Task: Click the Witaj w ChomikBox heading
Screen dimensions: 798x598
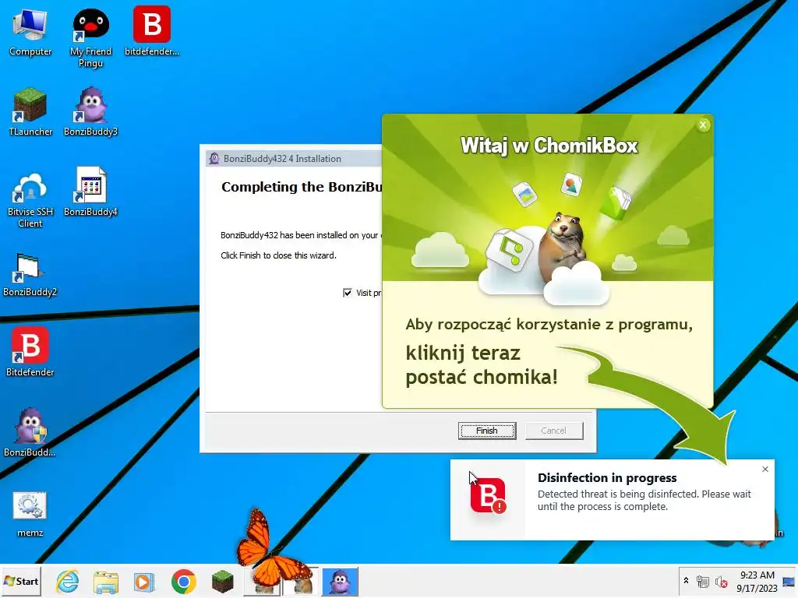Action: click(549, 146)
